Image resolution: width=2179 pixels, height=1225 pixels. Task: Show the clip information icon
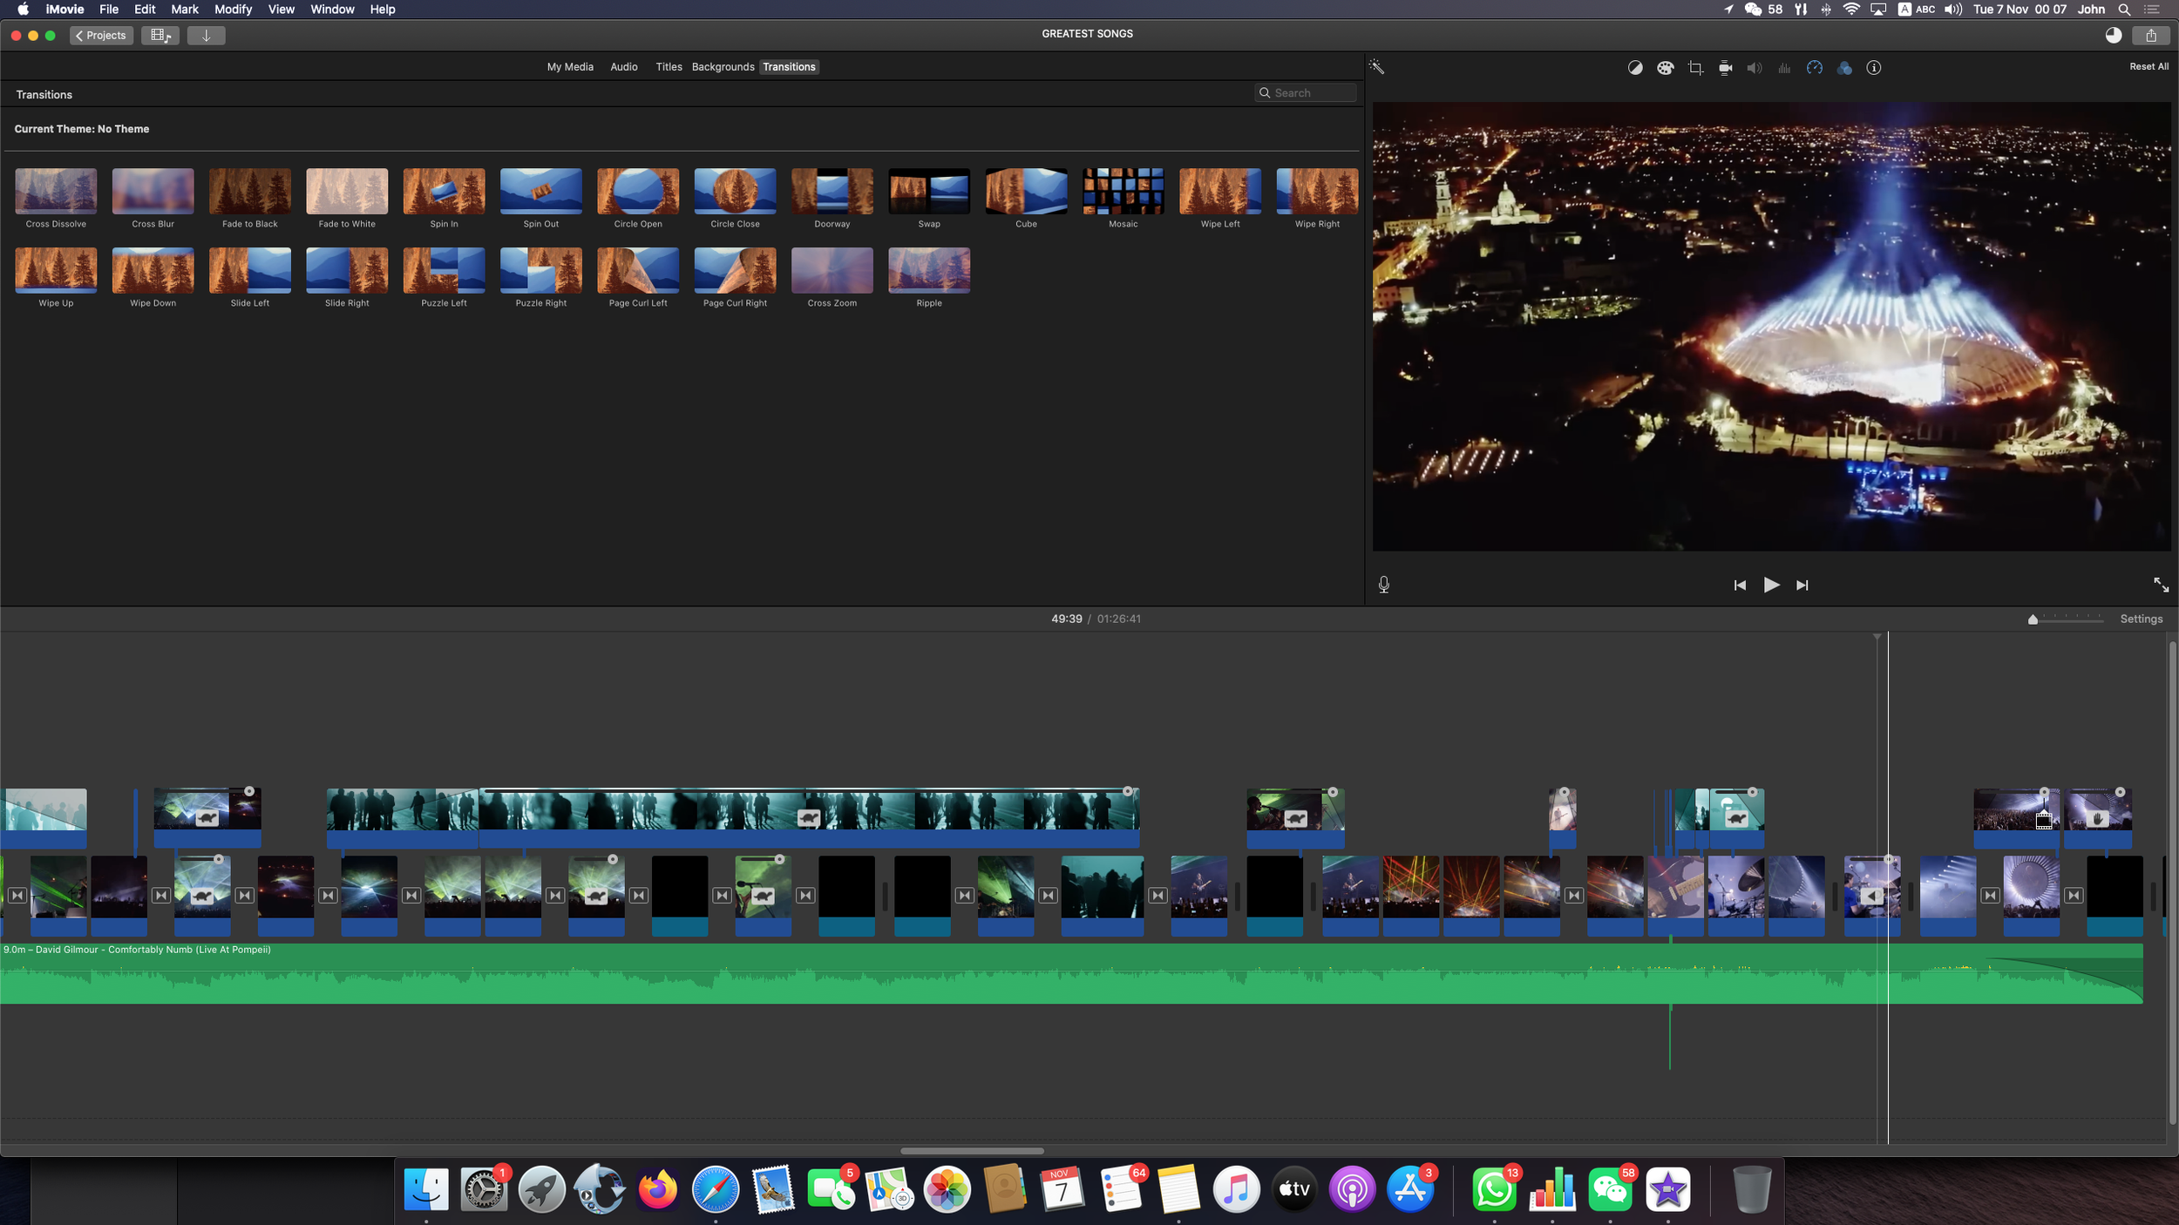[1874, 68]
